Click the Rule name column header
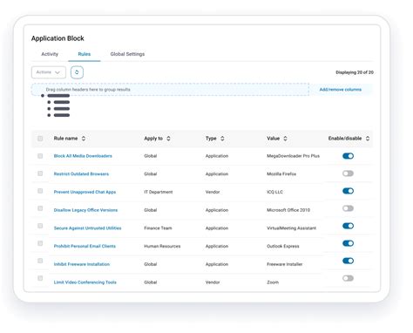This screenshot has height=333, width=413. pyautogui.click(x=65, y=139)
